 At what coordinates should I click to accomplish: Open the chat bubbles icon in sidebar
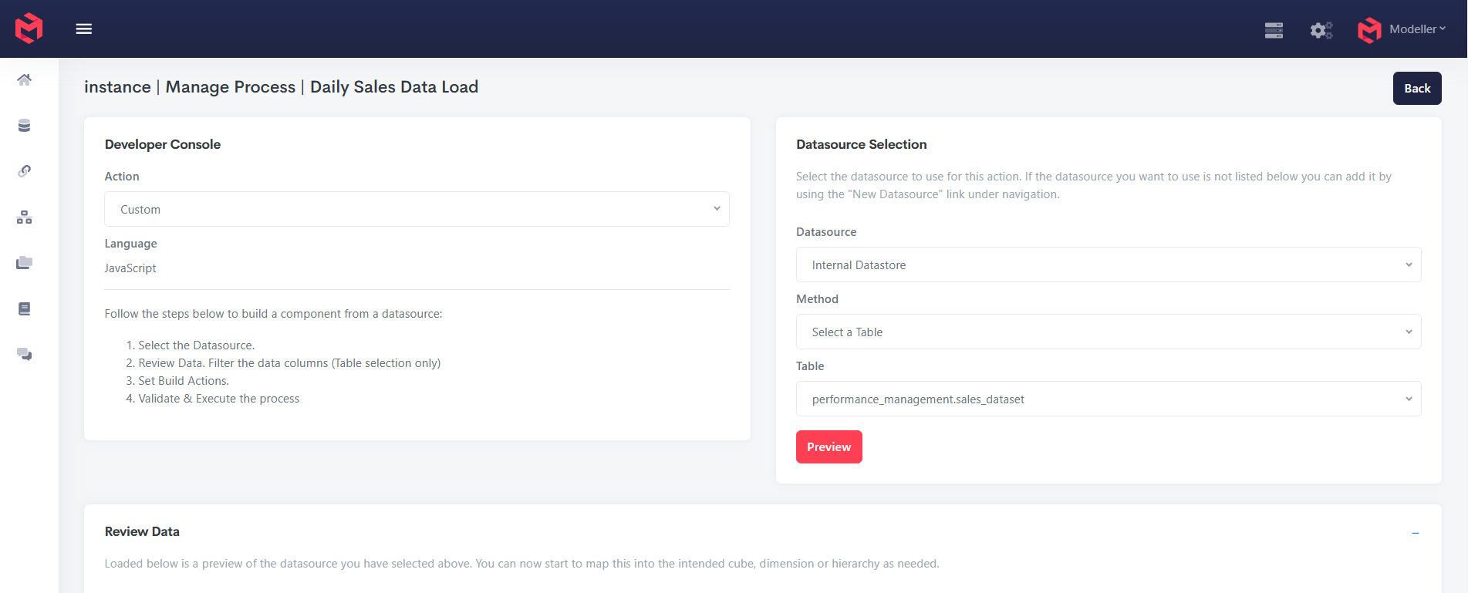(x=25, y=354)
